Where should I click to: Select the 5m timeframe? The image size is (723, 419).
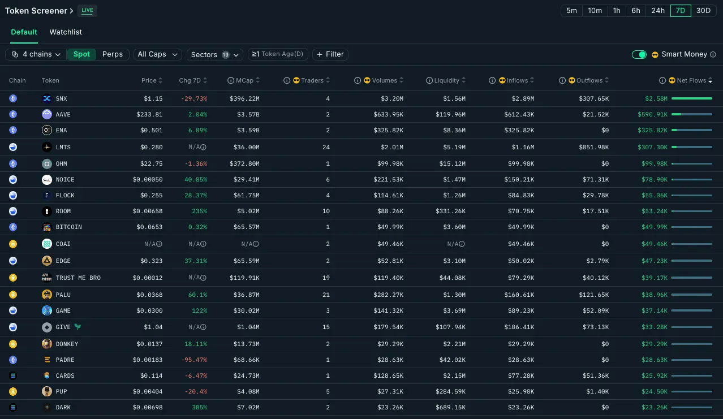point(571,11)
